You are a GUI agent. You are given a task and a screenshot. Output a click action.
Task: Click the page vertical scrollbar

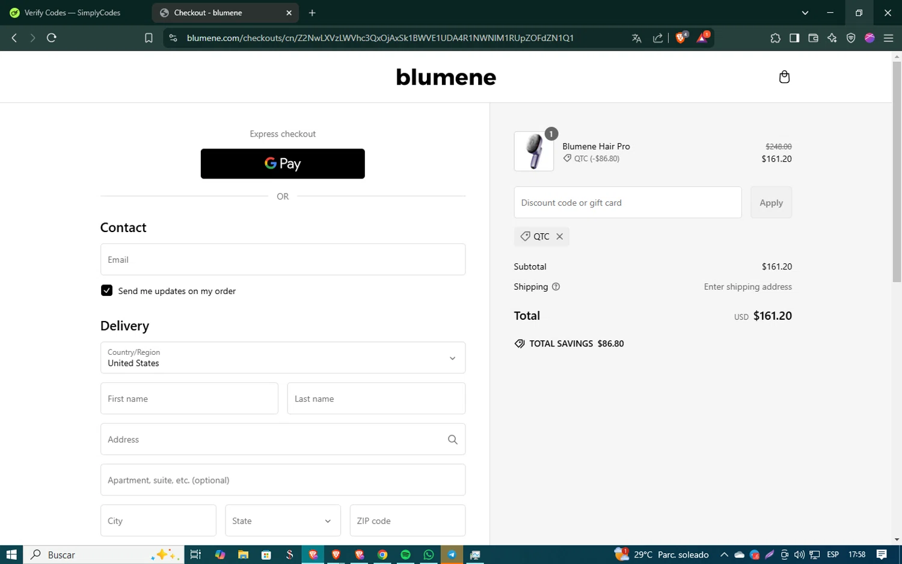click(x=897, y=171)
